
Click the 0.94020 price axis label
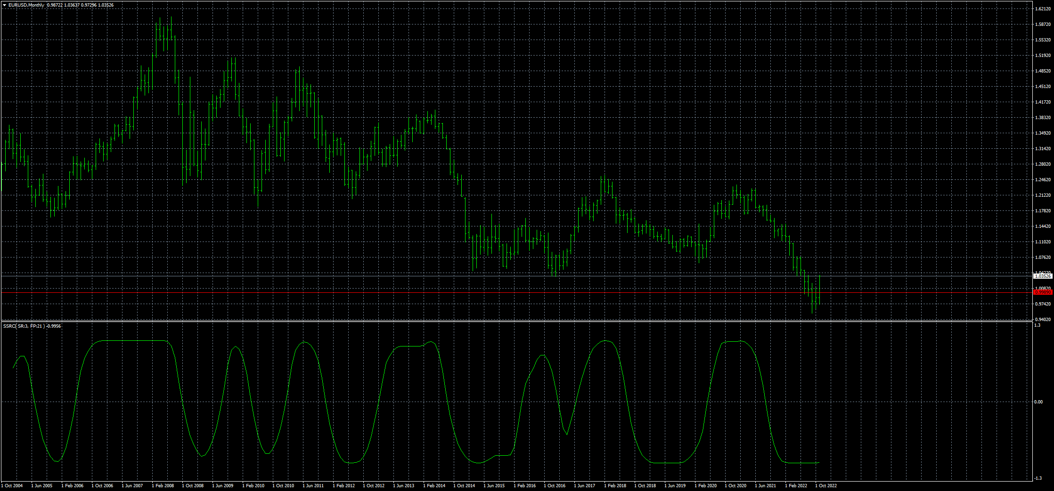pyautogui.click(x=1043, y=320)
